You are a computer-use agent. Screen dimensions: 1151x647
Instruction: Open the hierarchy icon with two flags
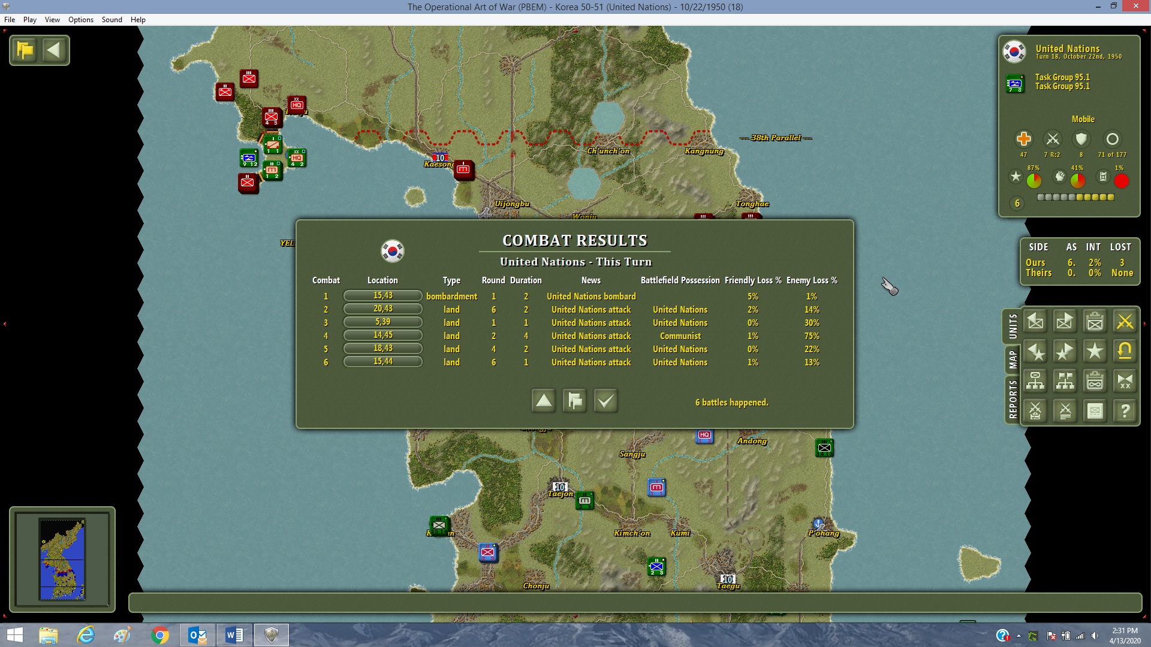pos(1065,381)
